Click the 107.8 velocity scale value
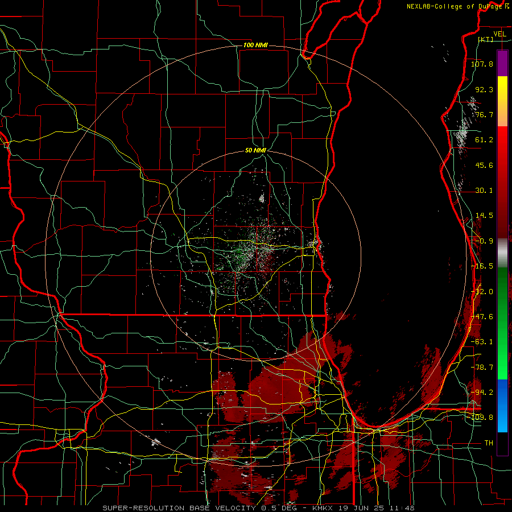Screen dimensions: 512x512 coord(482,64)
